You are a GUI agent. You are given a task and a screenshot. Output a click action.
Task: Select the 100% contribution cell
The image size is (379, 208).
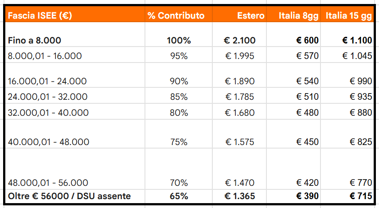(x=179, y=40)
